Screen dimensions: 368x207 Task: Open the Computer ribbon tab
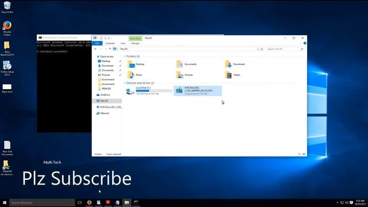[x=110, y=44]
